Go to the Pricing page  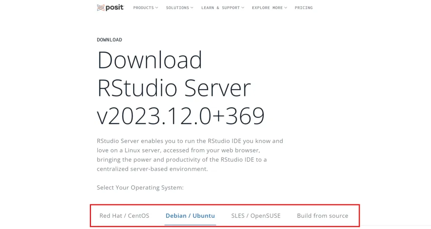click(304, 8)
